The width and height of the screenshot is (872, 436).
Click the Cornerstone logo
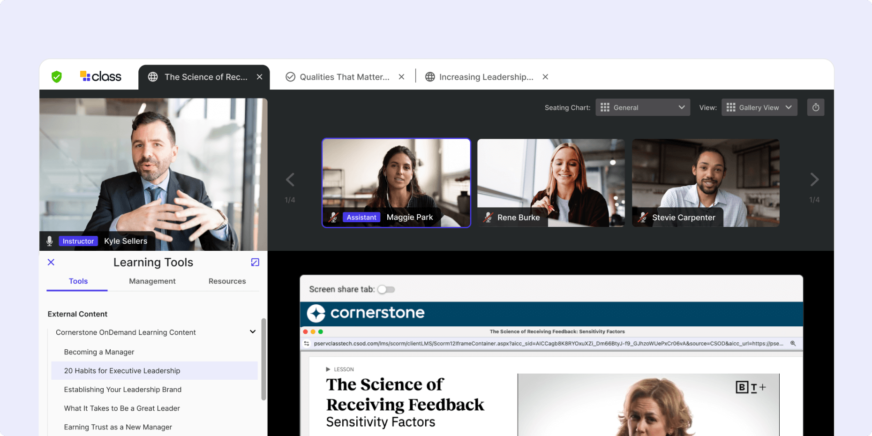(x=366, y=313)
